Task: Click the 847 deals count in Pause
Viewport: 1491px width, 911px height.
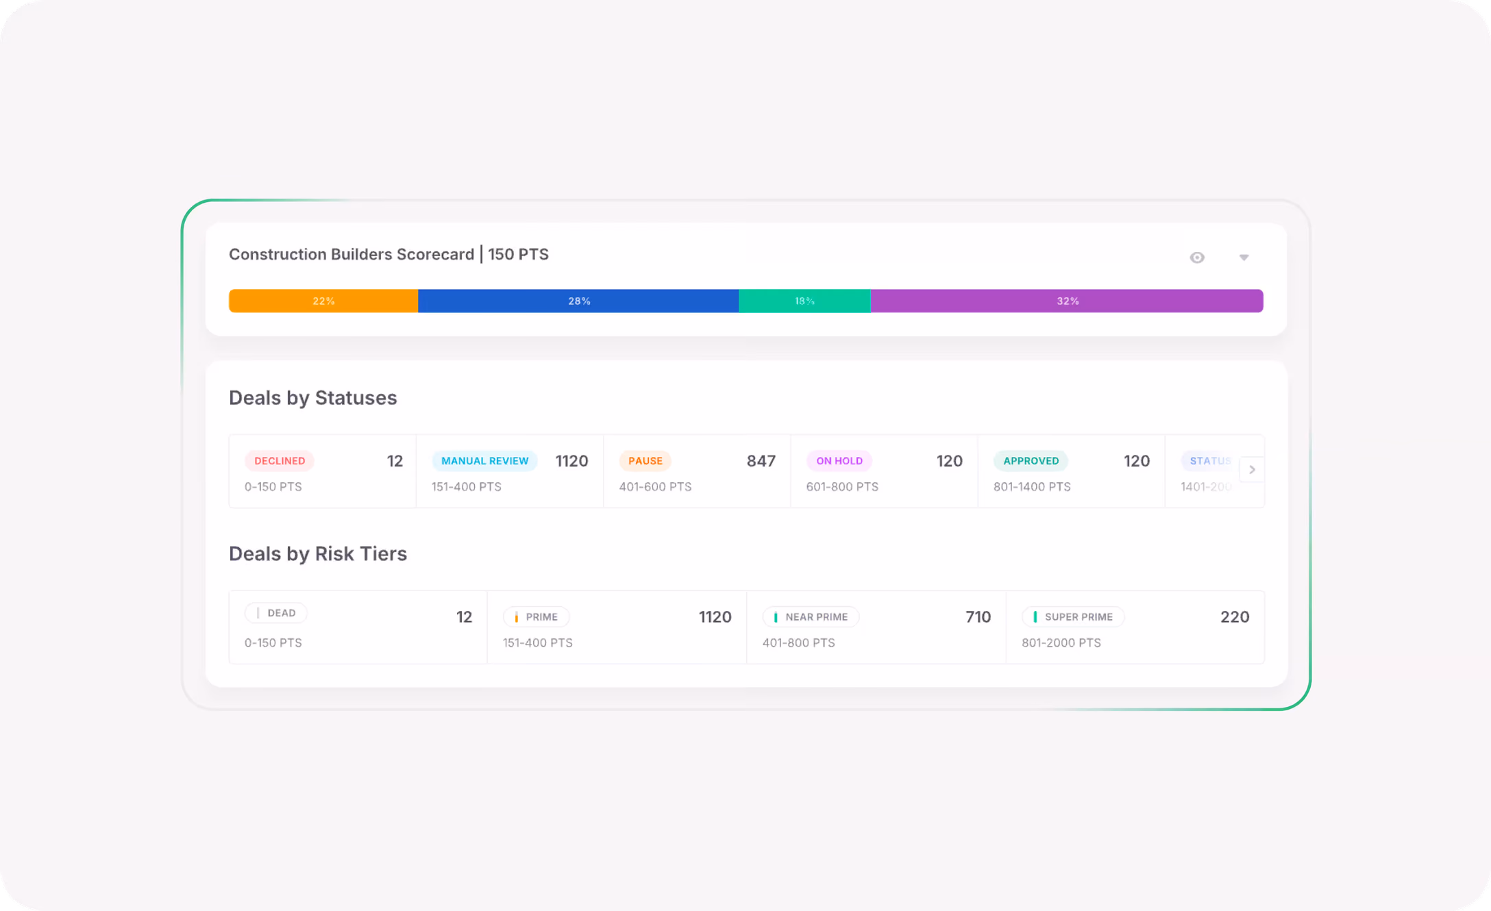Action: coord(761,461)
